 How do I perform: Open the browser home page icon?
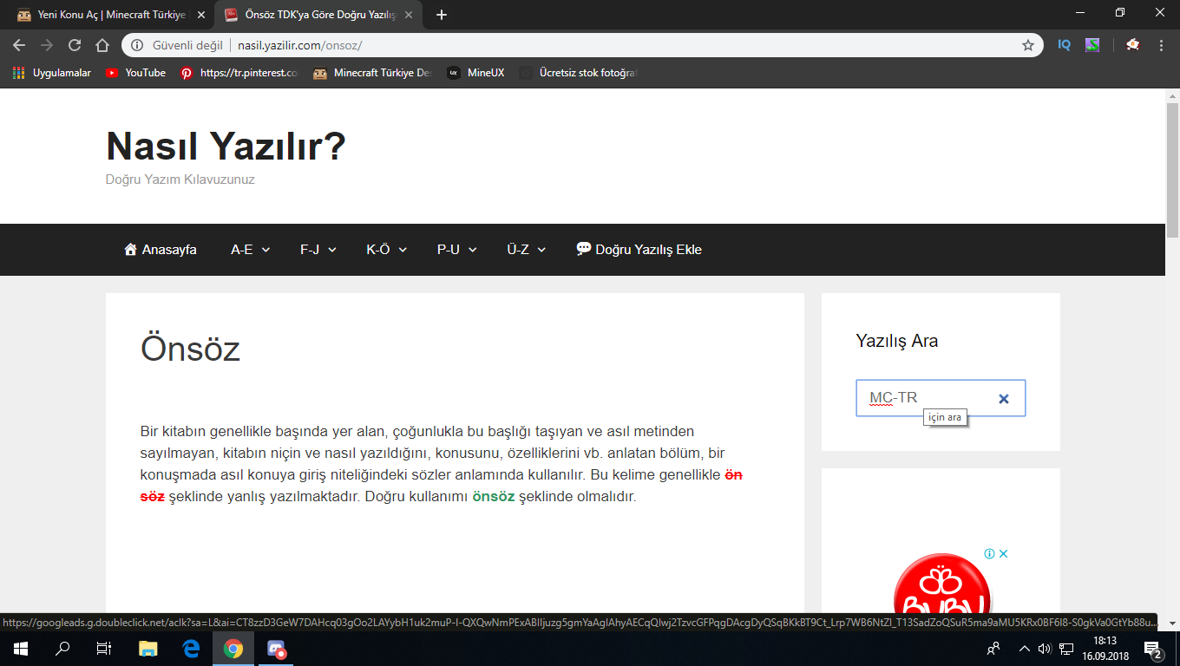tap(102, 45)
